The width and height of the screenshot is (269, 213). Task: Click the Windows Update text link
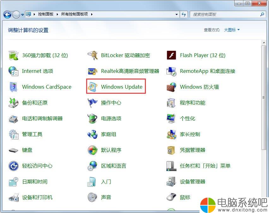122,87
